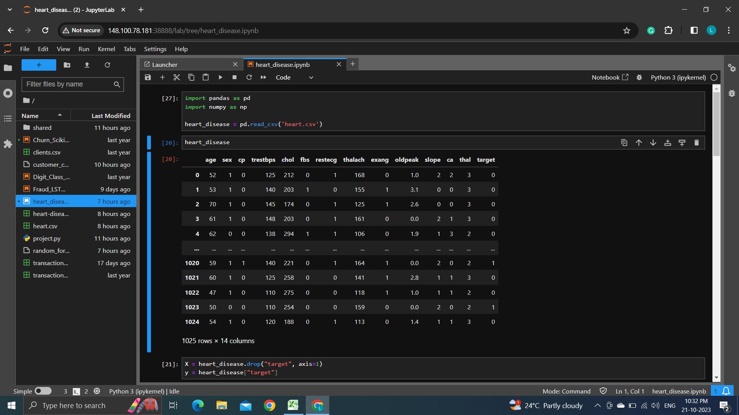This screenshot has height=415, width=739.
Task: Duplicate the heart_disease cell
Action: tap(624, 143)
